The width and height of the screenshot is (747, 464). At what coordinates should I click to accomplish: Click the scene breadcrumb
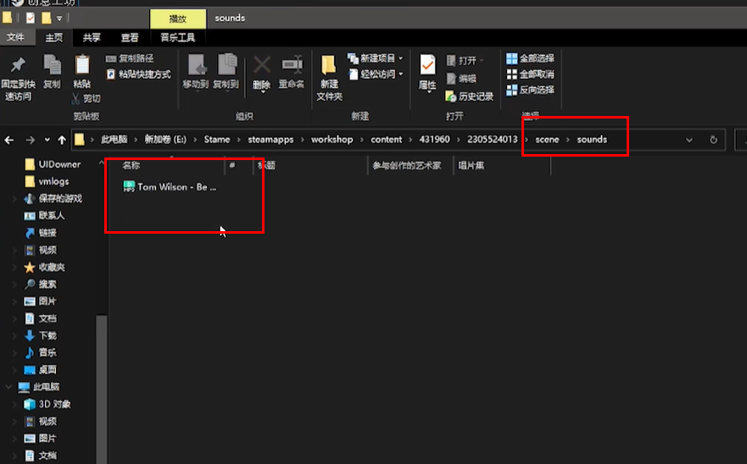(x=547, y=140)
